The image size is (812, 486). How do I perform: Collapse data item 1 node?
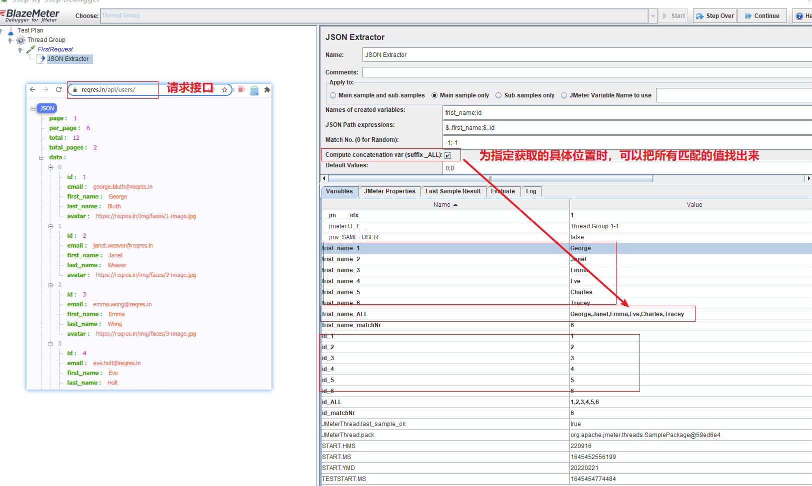50,226
